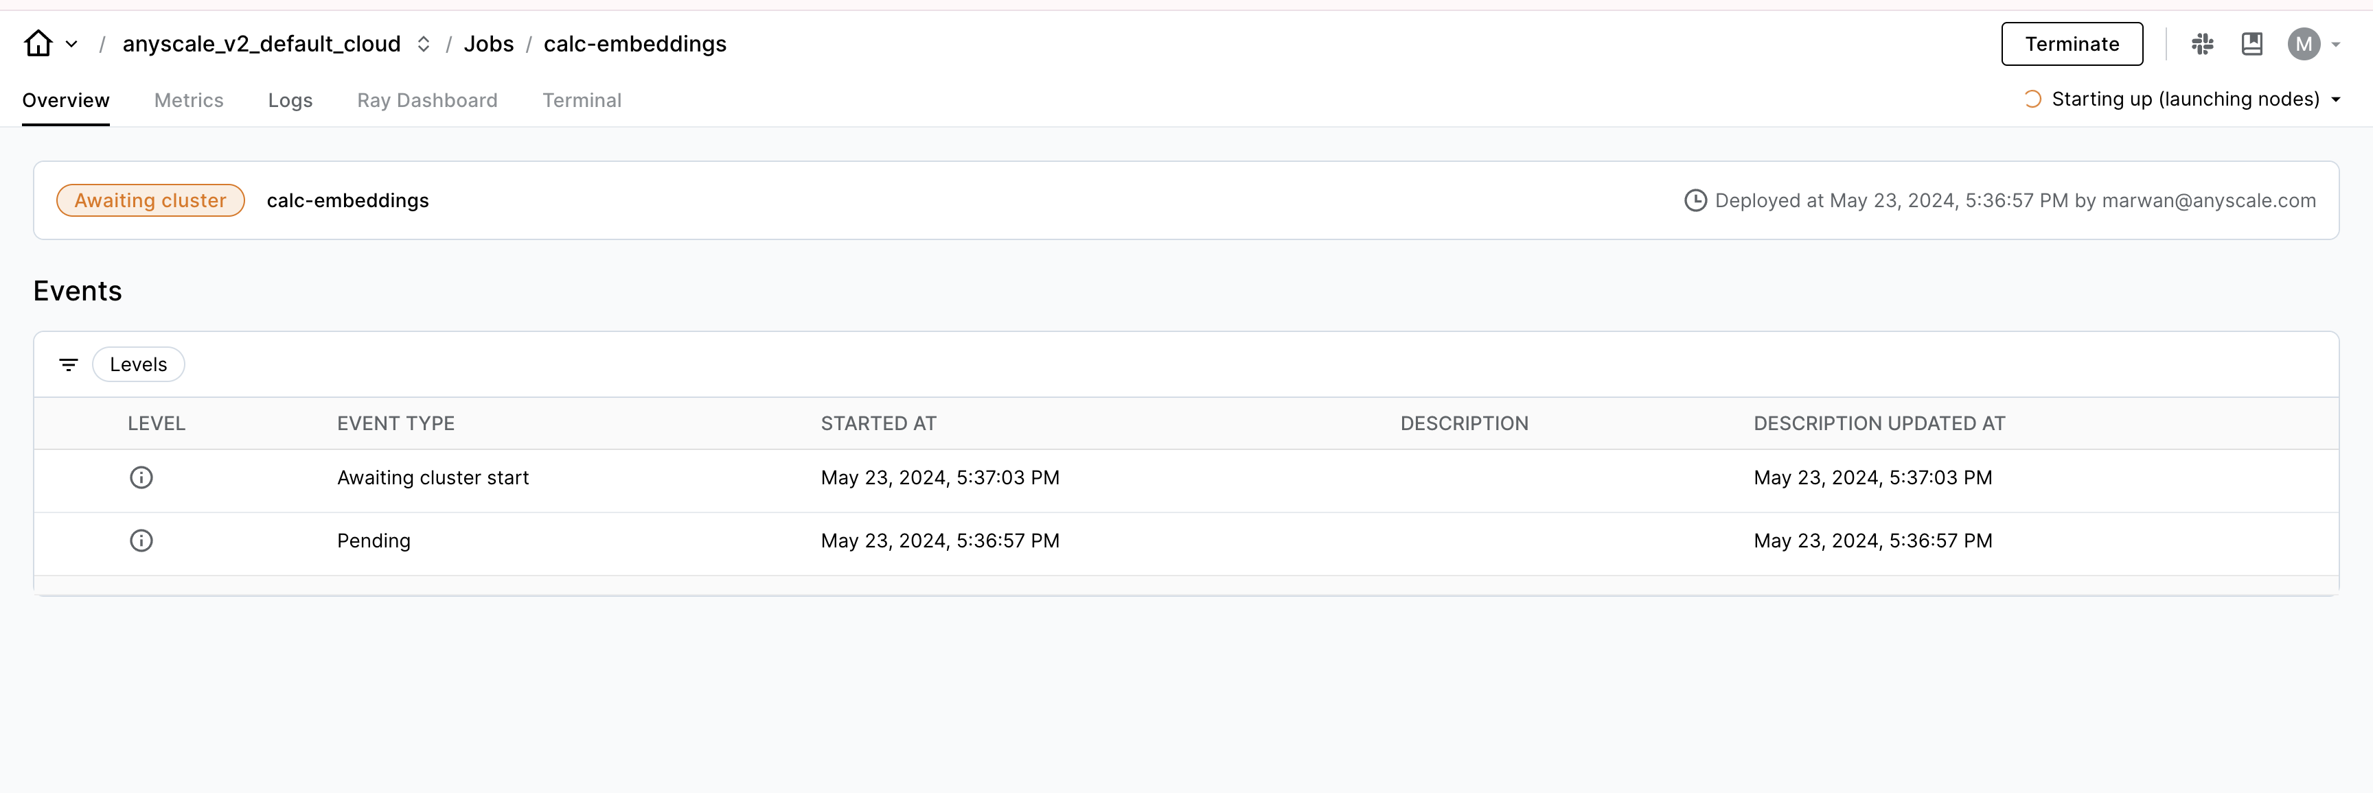Switch to the Logs tab

click(290, 100)
